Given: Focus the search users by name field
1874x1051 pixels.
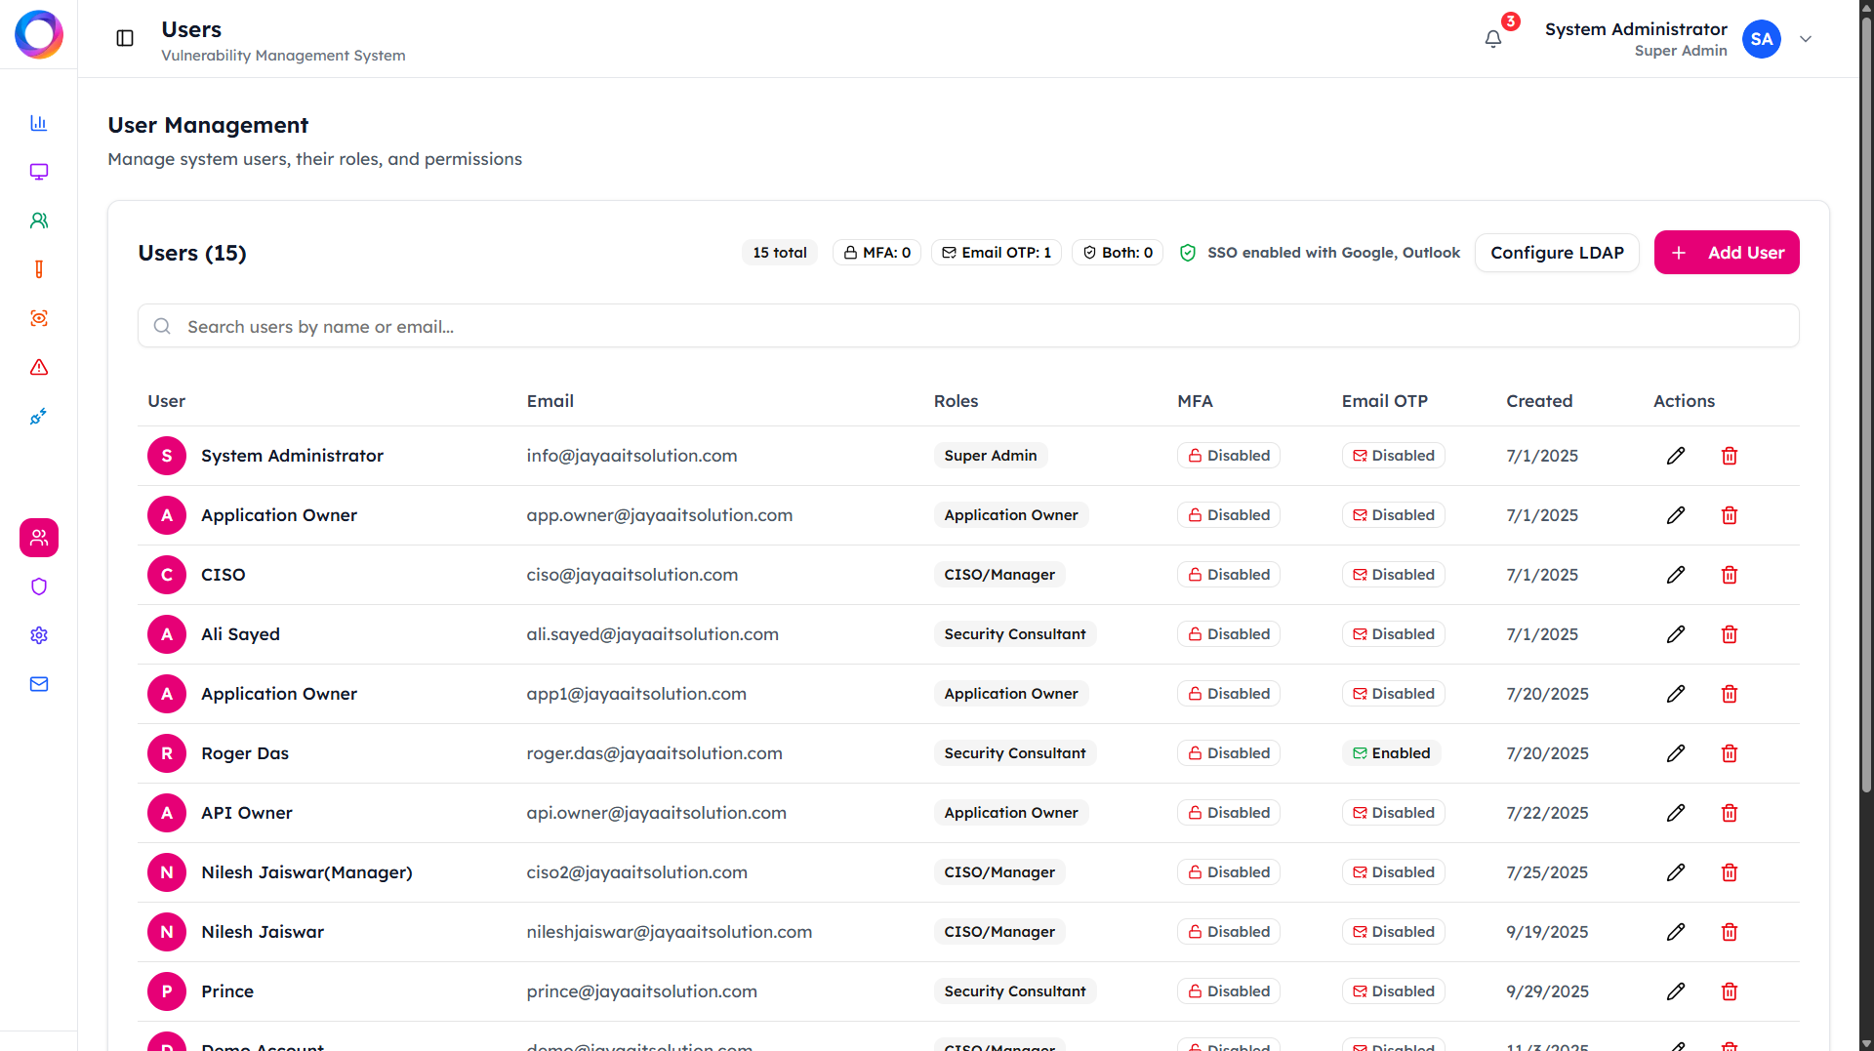Looking at the screenshot, I should pyautogui.click(x=968, y=326).
